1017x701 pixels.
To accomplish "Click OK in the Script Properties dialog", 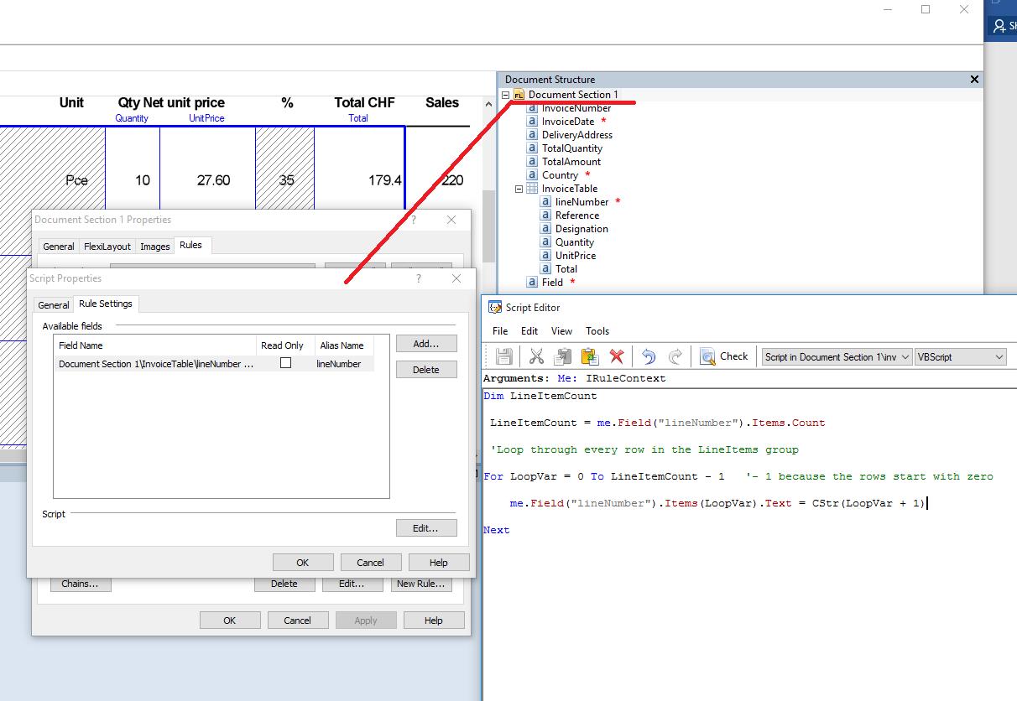I will point(303,563).
